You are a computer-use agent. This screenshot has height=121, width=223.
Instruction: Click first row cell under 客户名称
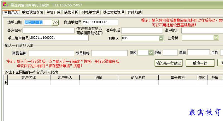tap(29, 83)
